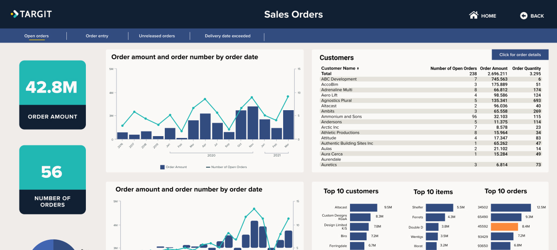This screenshot has width=557, height=250.
Task: Click the HOME link text
Action: [488, 16]
